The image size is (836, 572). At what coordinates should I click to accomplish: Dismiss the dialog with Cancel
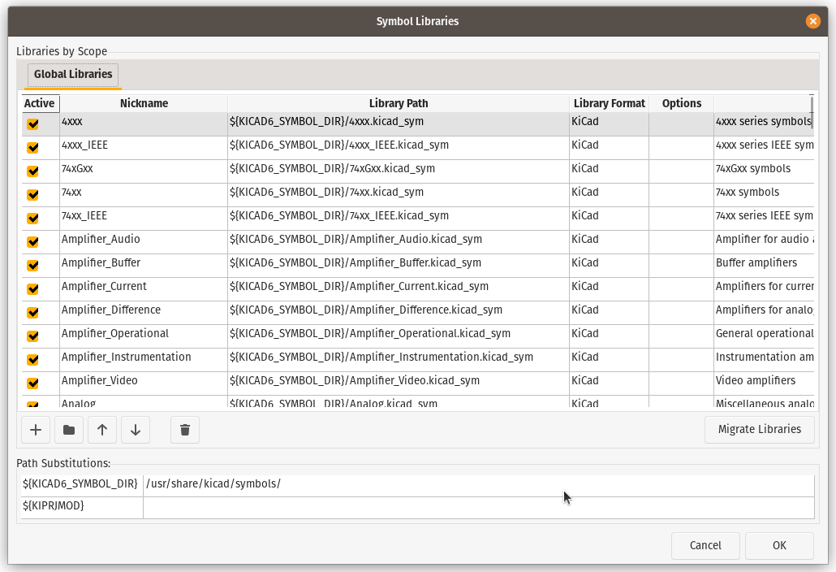705,545
